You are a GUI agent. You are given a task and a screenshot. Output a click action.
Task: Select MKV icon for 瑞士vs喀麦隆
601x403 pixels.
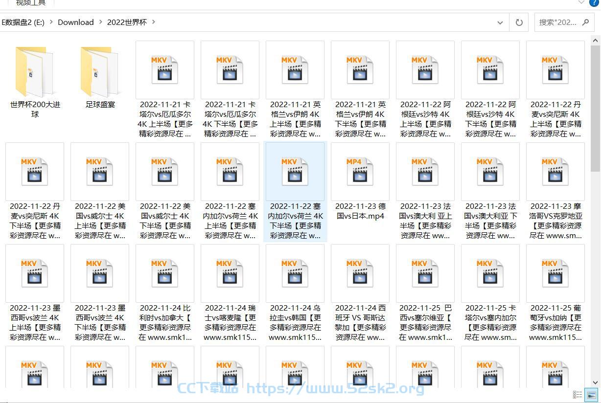230,273
